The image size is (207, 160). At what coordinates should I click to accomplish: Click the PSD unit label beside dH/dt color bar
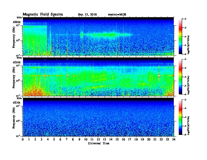coord(188,45)
